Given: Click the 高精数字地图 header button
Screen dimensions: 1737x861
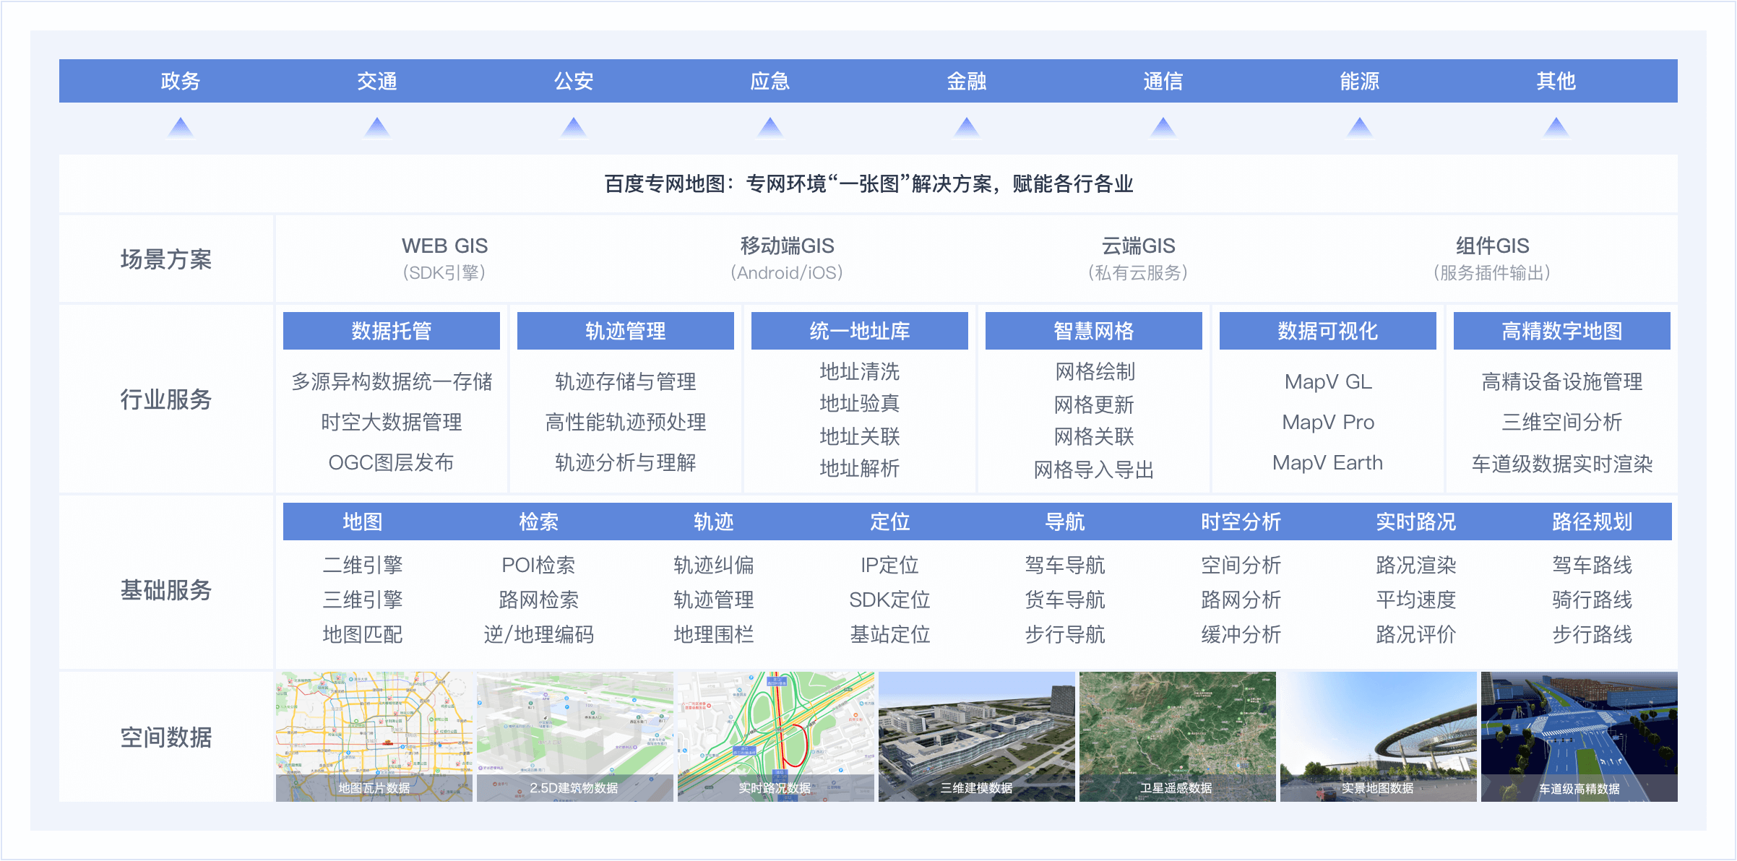Looking at the screenshot, I should [x=1562, y=331].
